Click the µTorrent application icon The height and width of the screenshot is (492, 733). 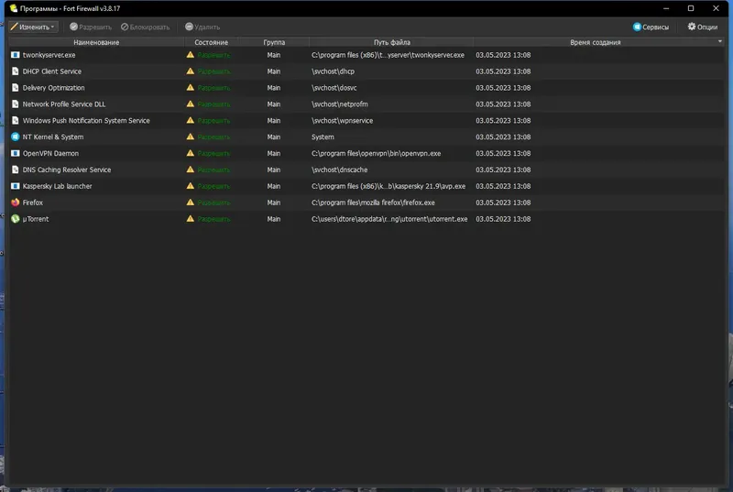(15, 219)
